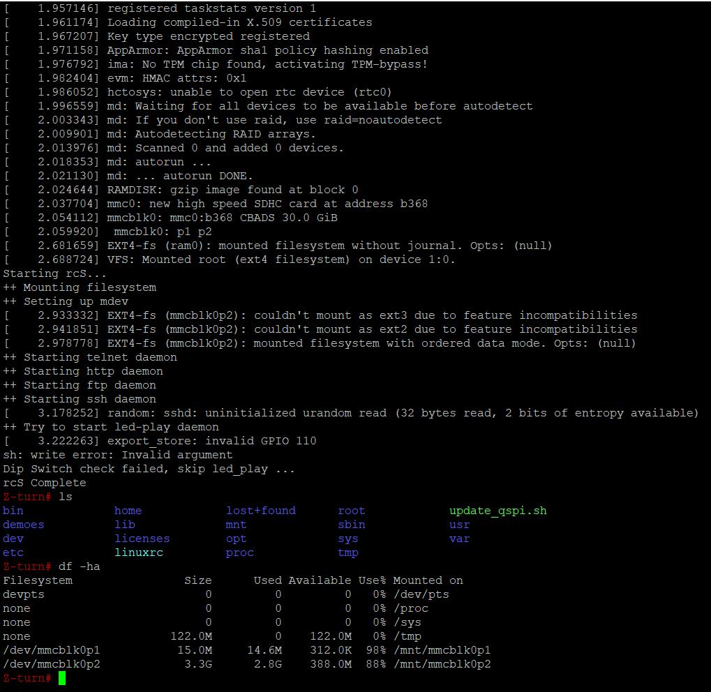
Task: Click the 'licenses' directory entry
Action: point(142,539)
